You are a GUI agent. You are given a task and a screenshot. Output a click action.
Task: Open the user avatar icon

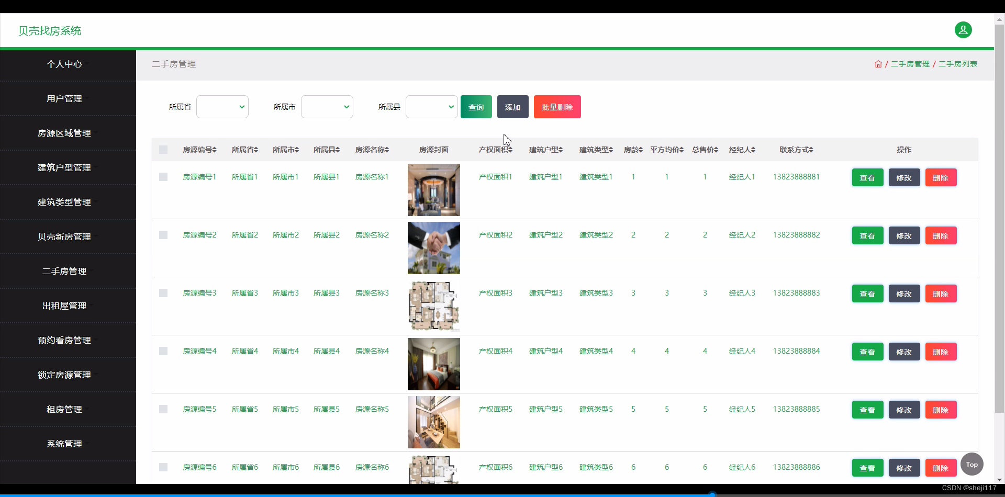click(x=963, y=30)
